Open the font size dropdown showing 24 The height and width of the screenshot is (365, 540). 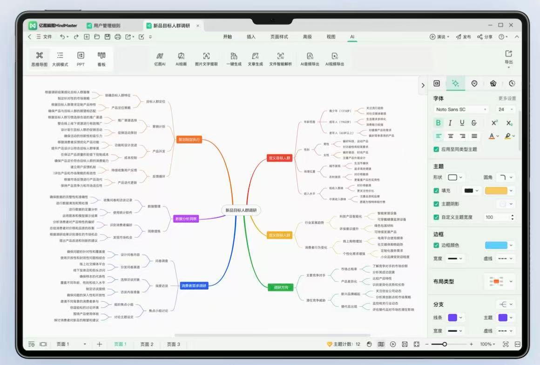(505, 109)
